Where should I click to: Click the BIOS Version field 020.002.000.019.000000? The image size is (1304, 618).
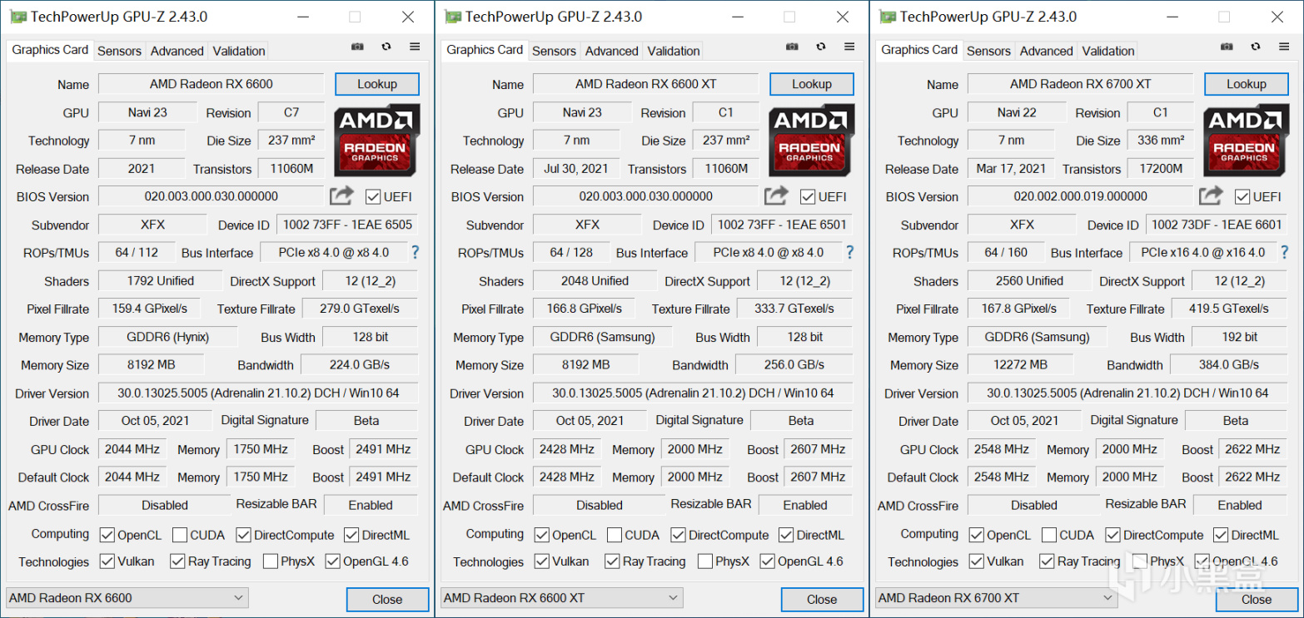[x=1081, y=196]
